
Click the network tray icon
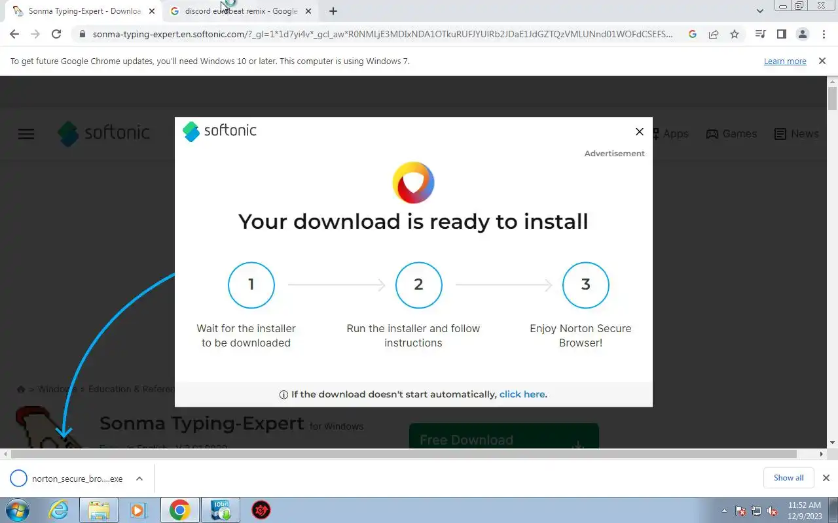tap(756, 511)
